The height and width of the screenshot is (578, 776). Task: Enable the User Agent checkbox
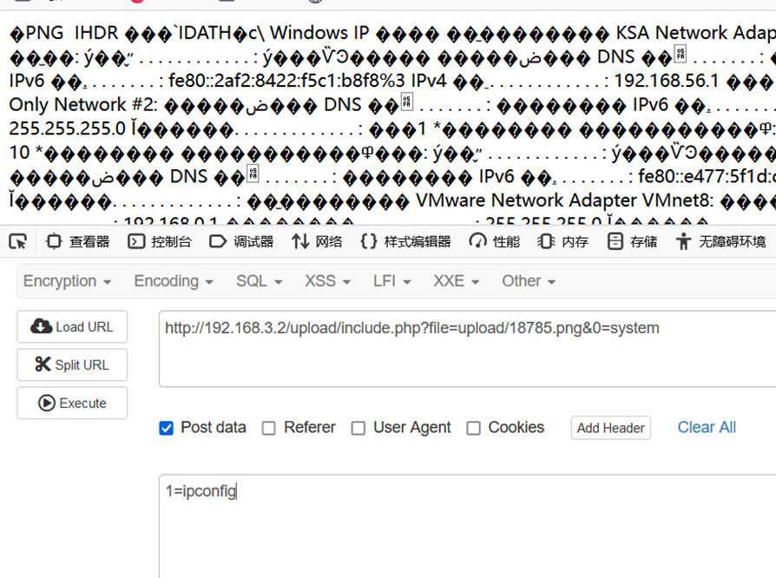[358, 428]
